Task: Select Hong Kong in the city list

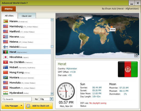Action: click(x=26, y=73)
